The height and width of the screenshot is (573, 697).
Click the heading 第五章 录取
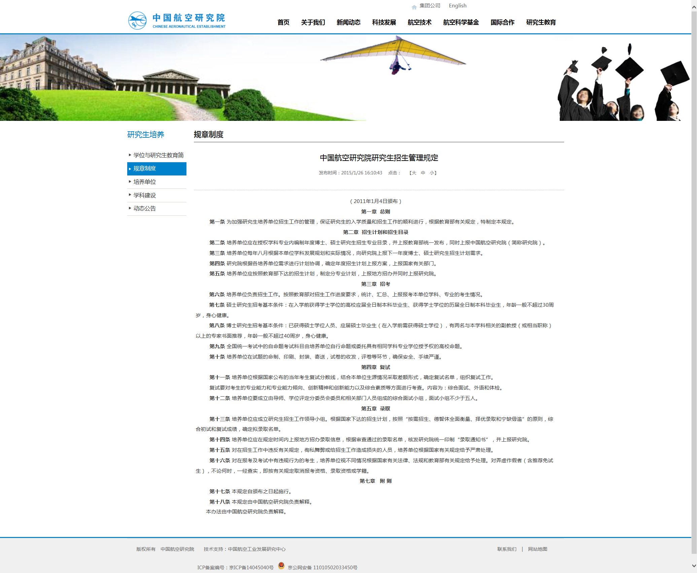tap(376, 409)
